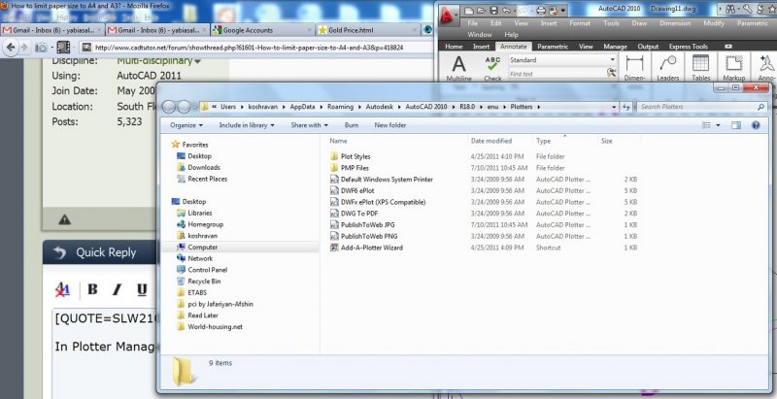Open the AutoCAD application menu red A button

(x=448, y=16)
